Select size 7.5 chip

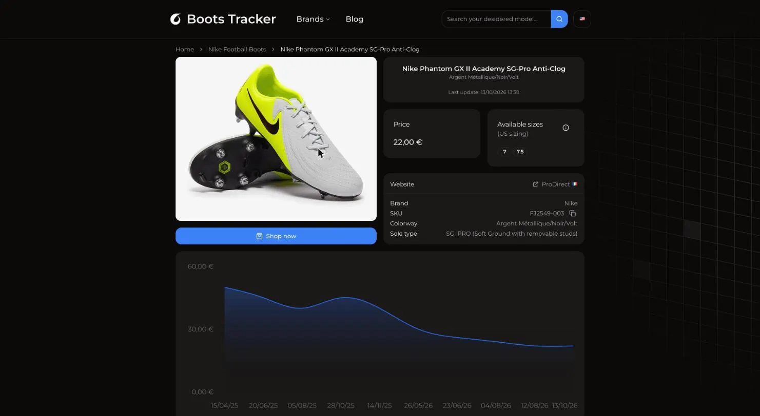520,152
